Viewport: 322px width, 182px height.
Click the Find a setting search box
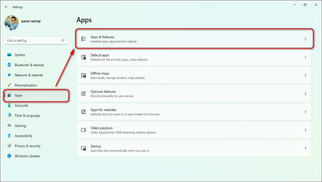click(36, 40)
